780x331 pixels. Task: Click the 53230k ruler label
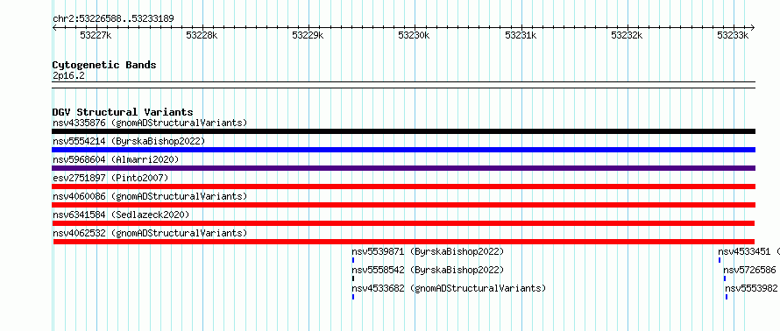[x=415, y=35]
